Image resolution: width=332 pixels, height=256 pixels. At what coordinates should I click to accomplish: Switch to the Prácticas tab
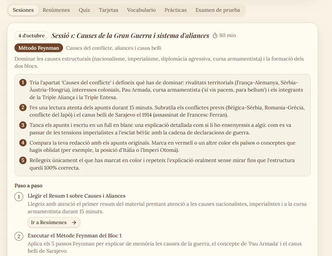click(x=176, y=10)
